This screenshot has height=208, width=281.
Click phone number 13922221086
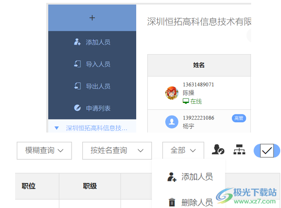pos(198,118)
